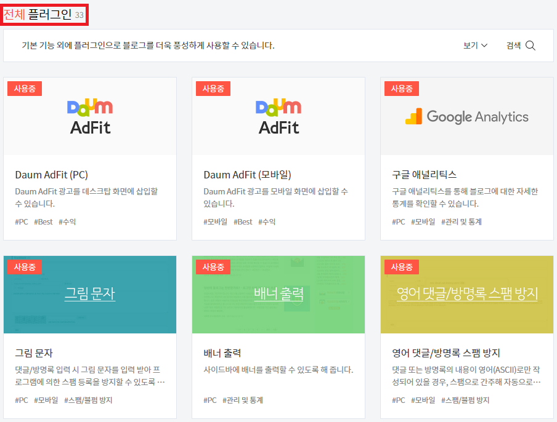Click the search magnifier icon
This screenshot has height=422, width=557.
(531, 46)
